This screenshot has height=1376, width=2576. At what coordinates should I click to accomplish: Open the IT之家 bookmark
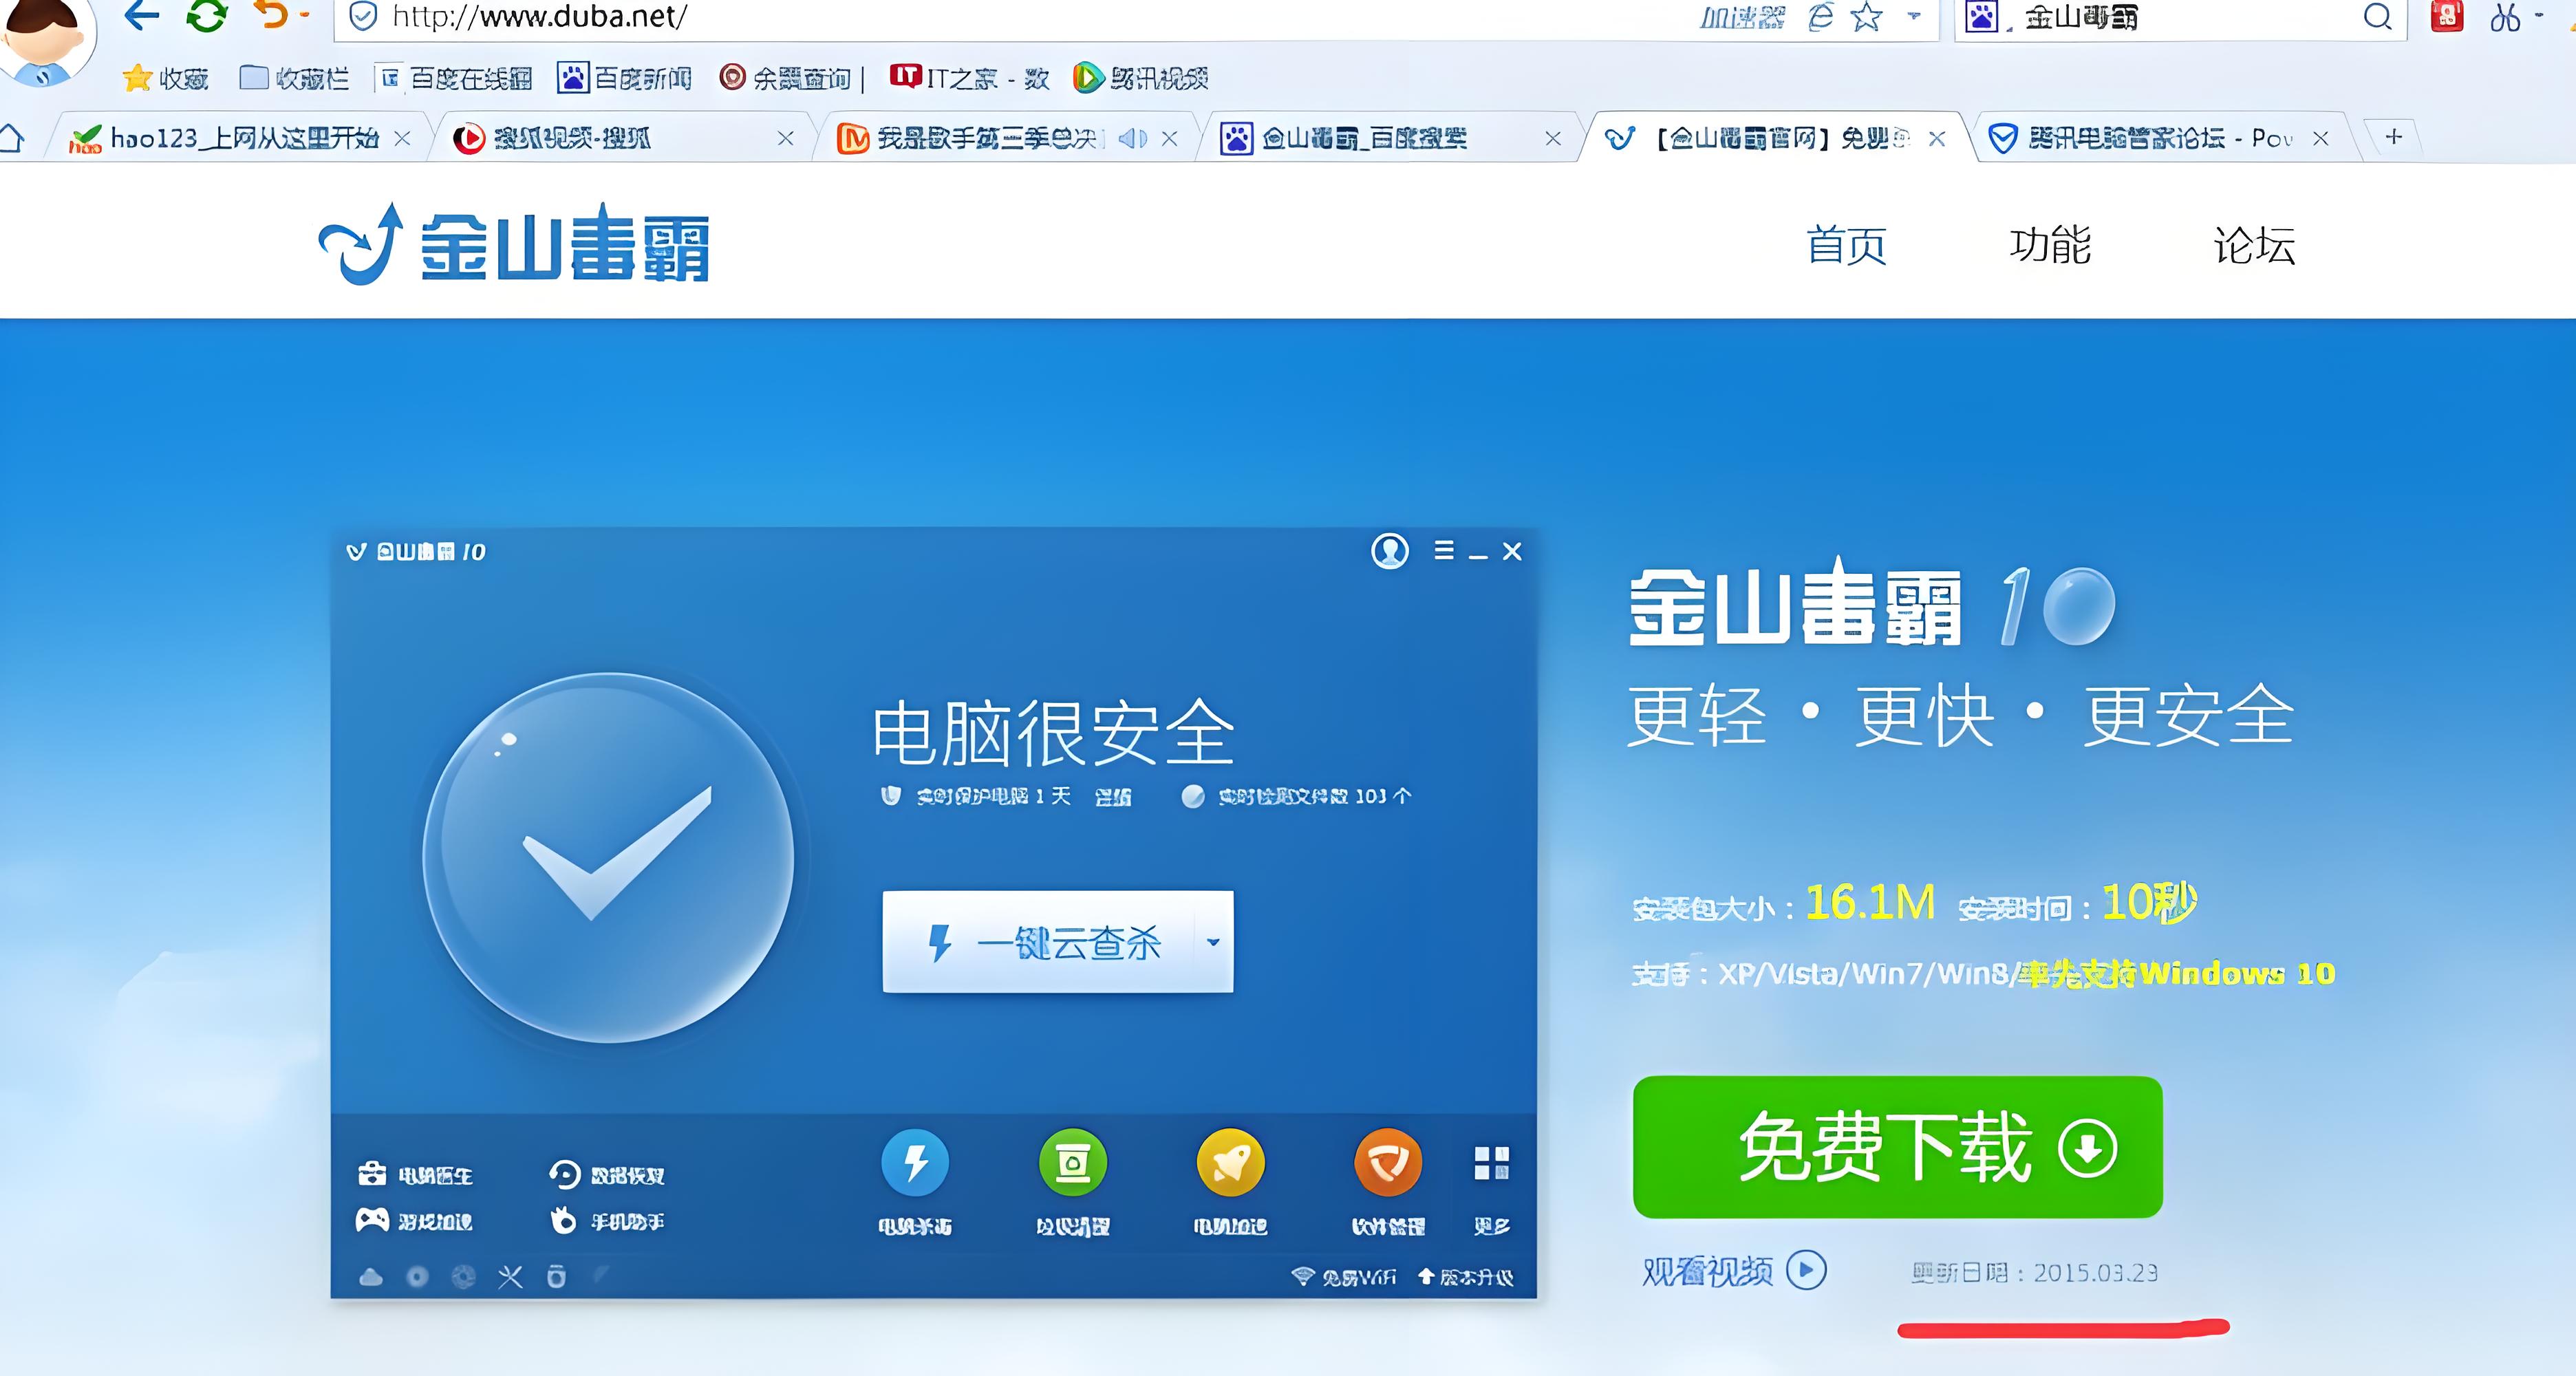coord(969,78)
